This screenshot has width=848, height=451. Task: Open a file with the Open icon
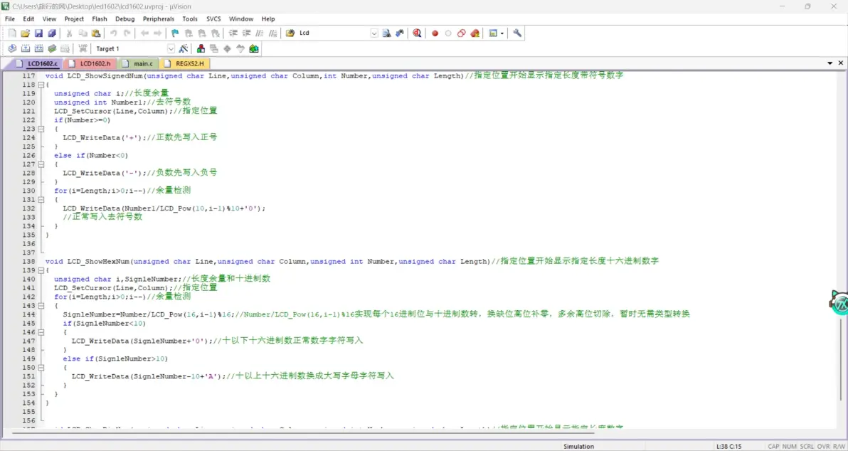(x=26, y=33)
